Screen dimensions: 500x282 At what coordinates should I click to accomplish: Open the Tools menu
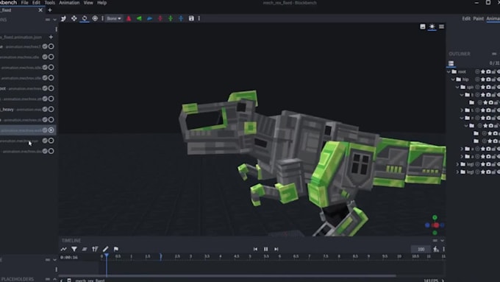coord(49,2)
